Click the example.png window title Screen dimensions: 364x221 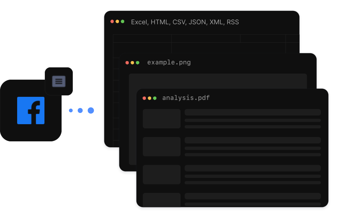click(x=169, y=62)
